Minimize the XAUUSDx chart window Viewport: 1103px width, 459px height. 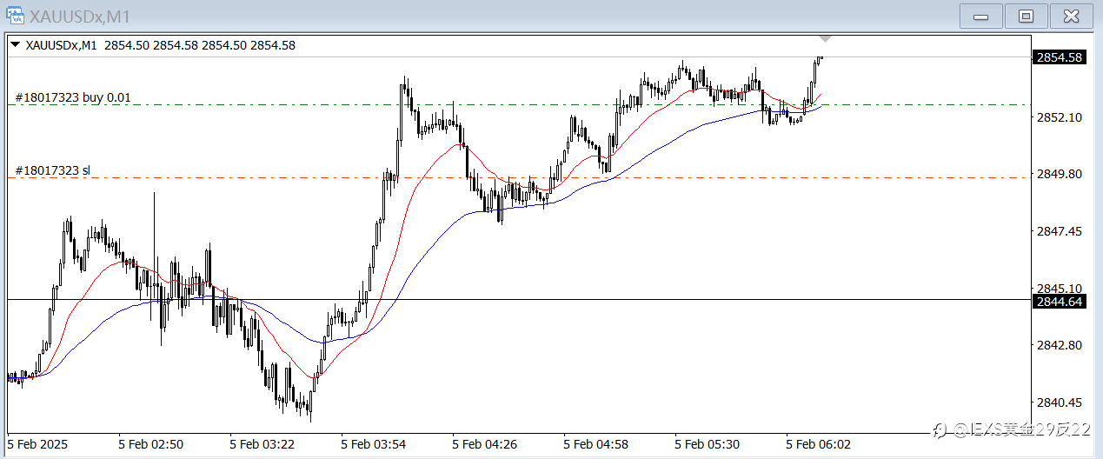981,16
